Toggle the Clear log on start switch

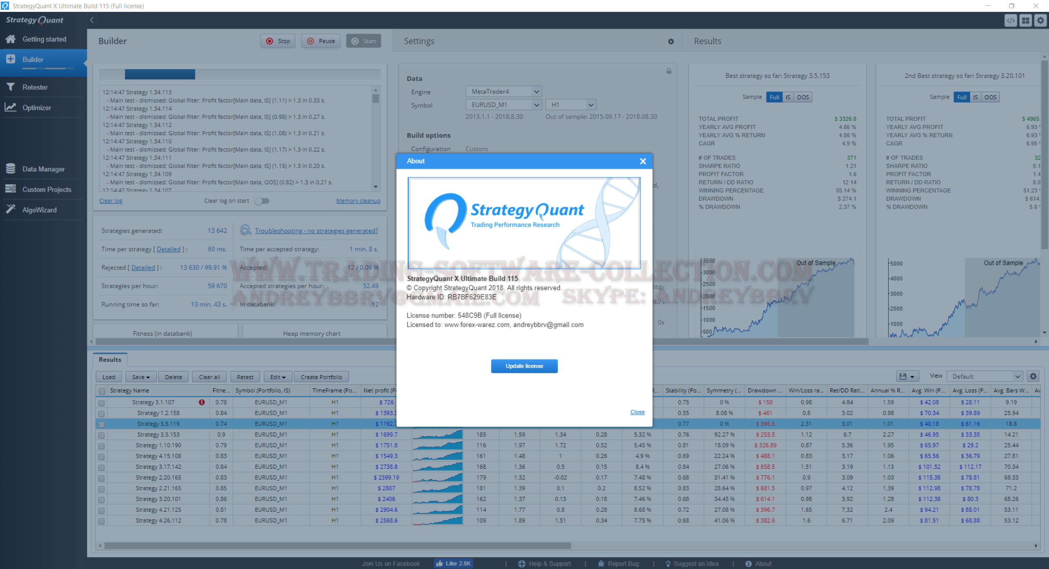pos(262,201)
